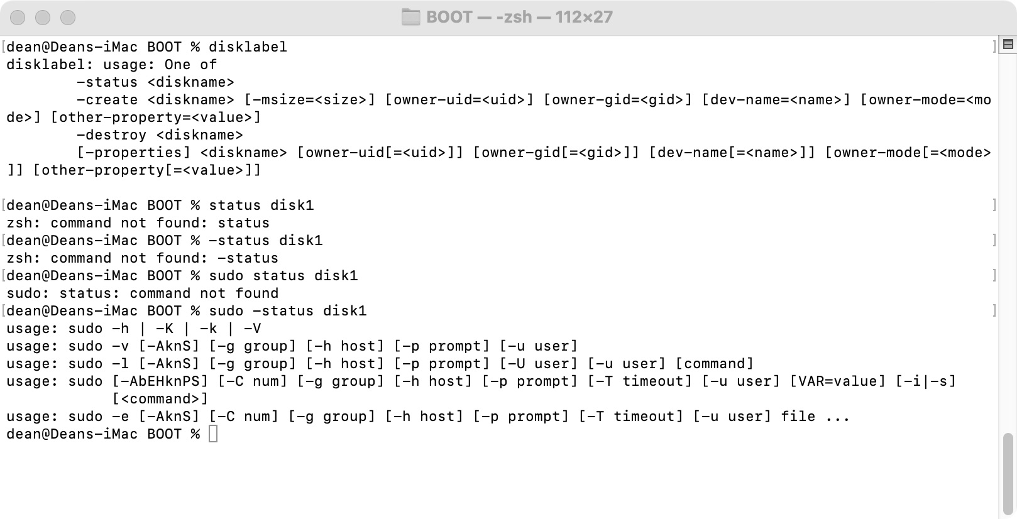Click the '[<command>]' text in sudo usage
Viewport: 1017px width, 519px height.
160,399
